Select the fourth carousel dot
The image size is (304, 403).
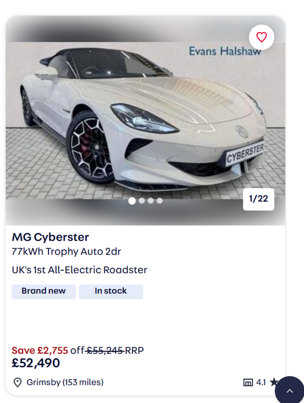(160, 201)
